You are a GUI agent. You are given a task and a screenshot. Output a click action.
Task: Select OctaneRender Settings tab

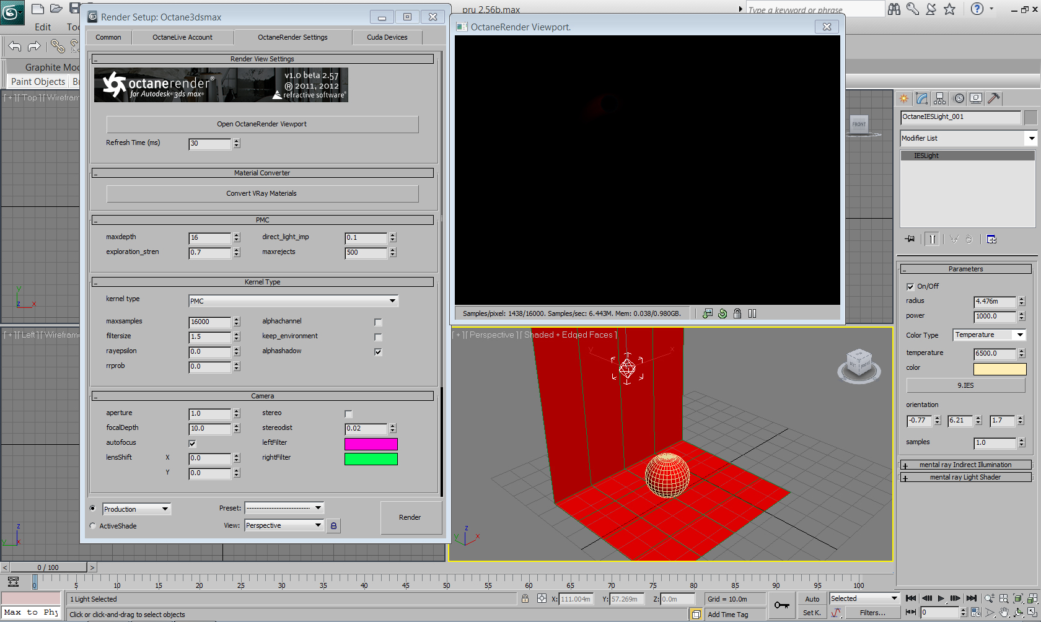(292, 37)
